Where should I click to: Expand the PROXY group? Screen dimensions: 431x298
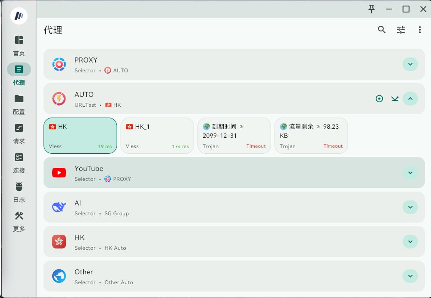410,64
